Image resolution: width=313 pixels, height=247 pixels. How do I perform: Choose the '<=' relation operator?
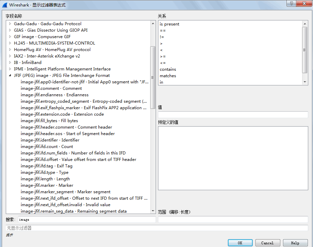163,63
